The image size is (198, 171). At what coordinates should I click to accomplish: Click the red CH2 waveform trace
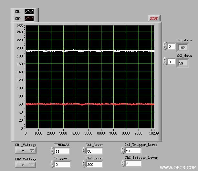click(90, 104)
